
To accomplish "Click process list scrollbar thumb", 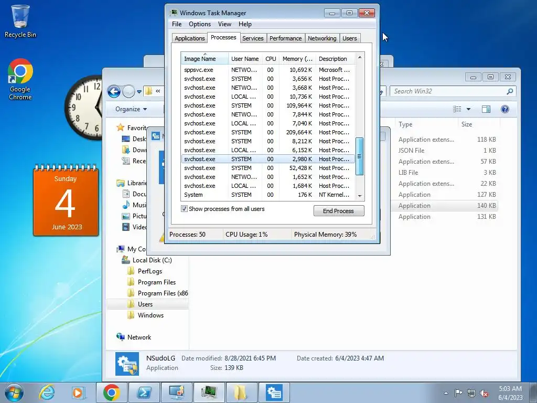I will click(x=360, y=156).
